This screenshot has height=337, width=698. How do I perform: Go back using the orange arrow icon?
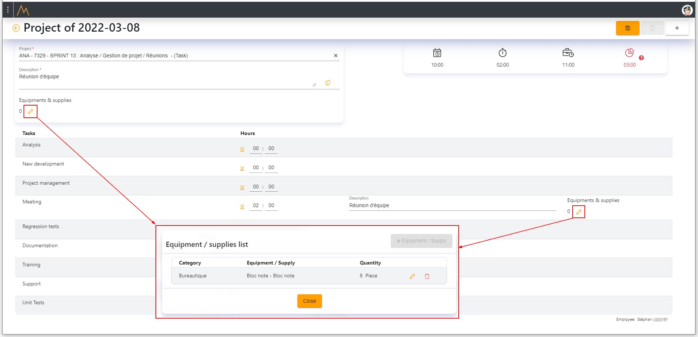tap(16, 28)
